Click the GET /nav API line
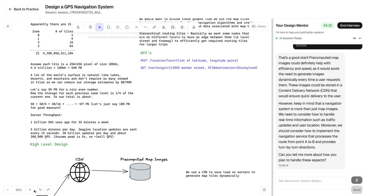The height and width of the screenshot is (196, 366). coord(199,68)
